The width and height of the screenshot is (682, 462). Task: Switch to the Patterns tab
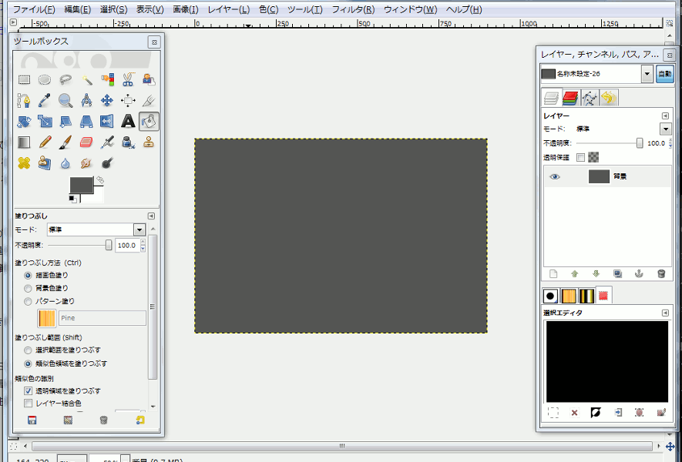pyautogui.click(x=570, y=295)
